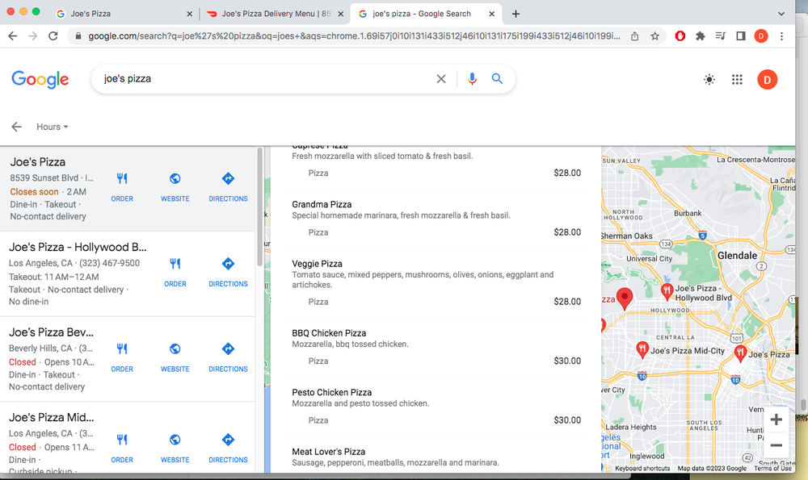Open Chrome three-dot menu
The height and width of the screenshot is (480, 808).
(x=781, y=36)
